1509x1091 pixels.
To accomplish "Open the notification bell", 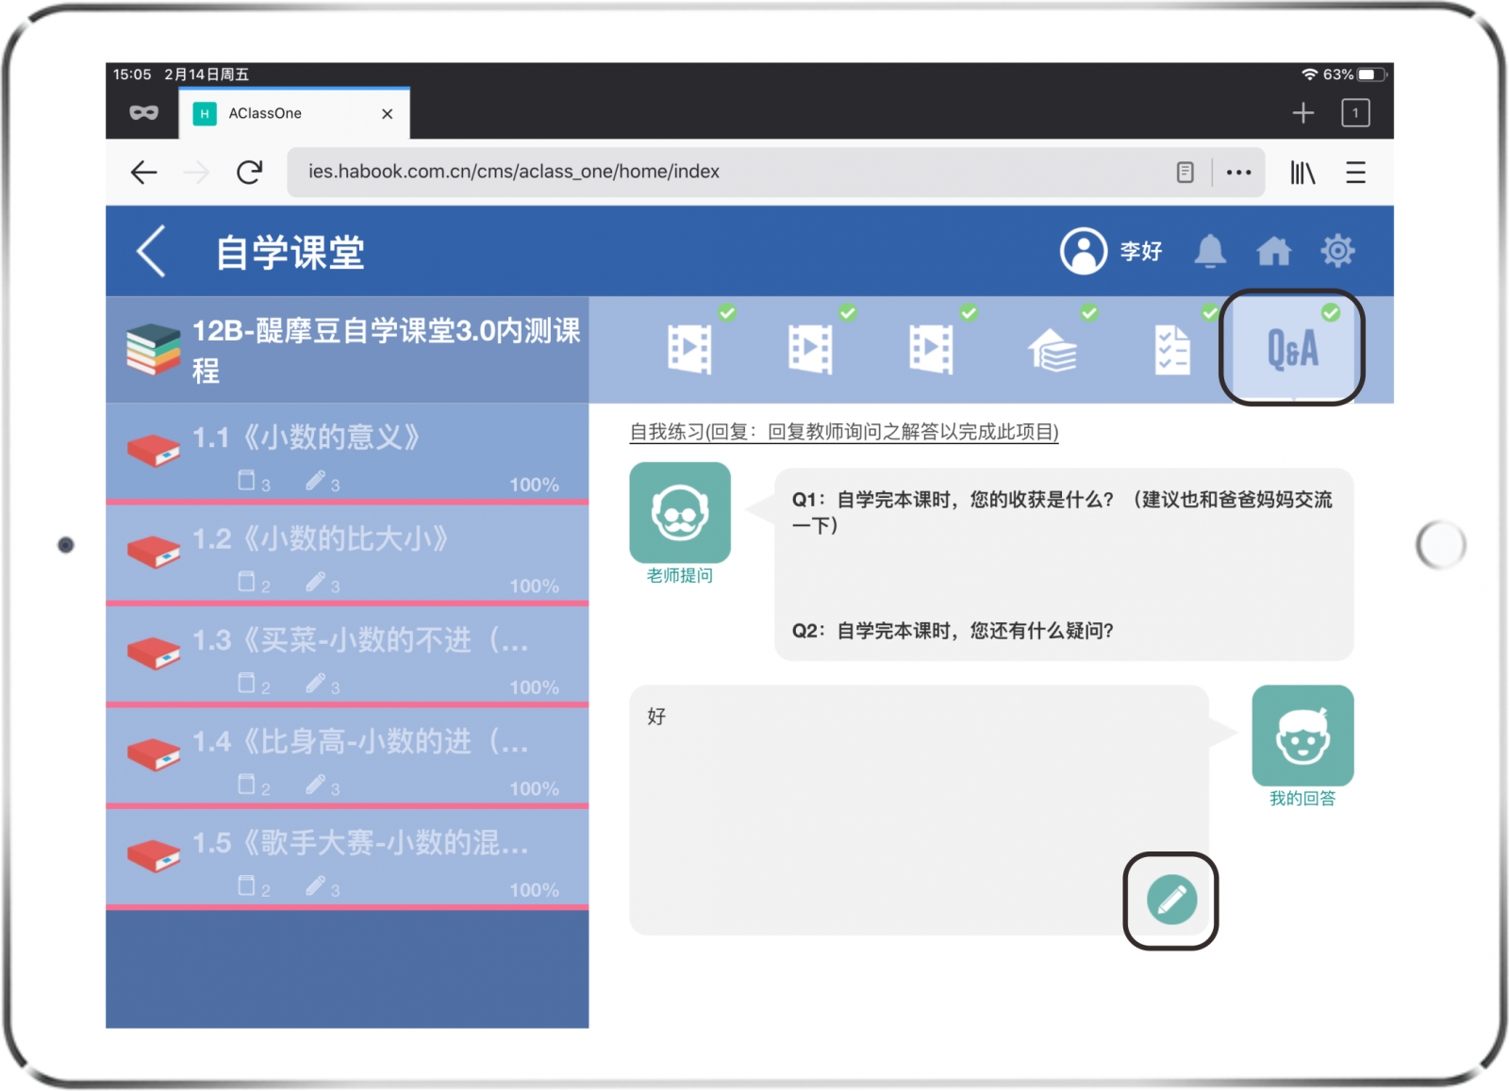I will click(x=1210, y=252).
